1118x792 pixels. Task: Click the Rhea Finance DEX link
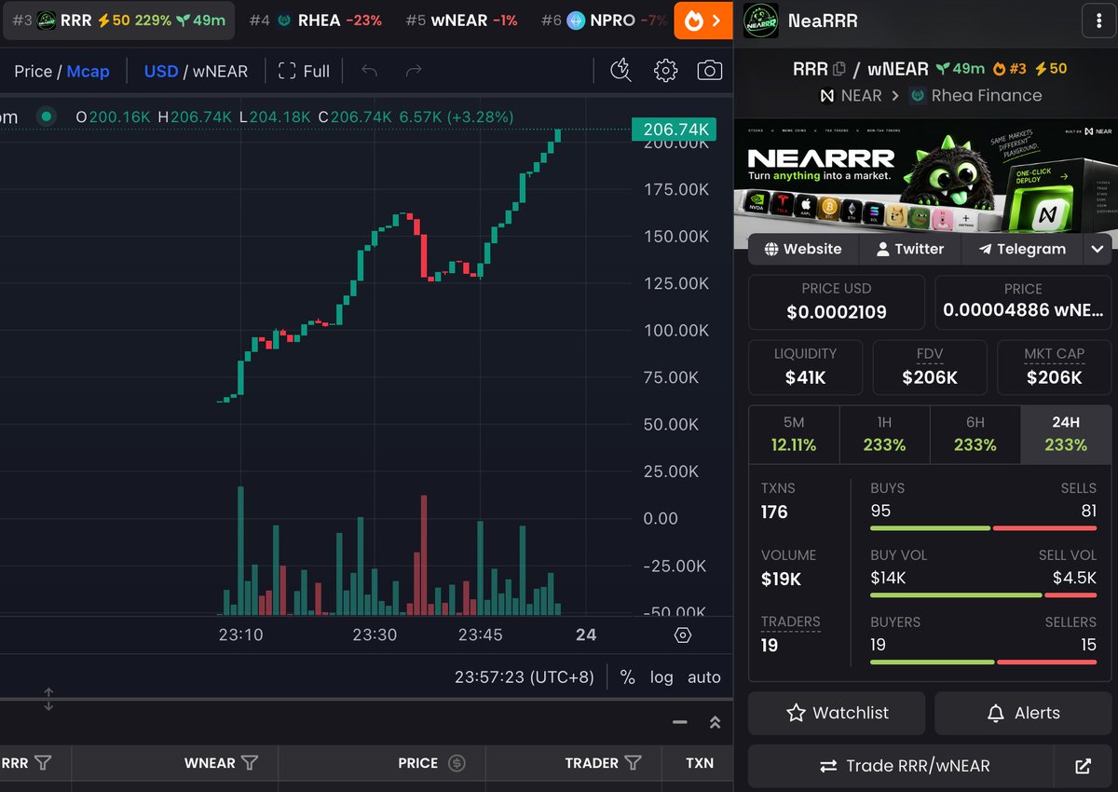click(x=975, y=95)
